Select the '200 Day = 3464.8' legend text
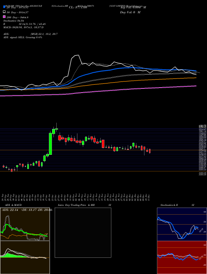Screen dimensions: 207x274 [x=18, y=17]
